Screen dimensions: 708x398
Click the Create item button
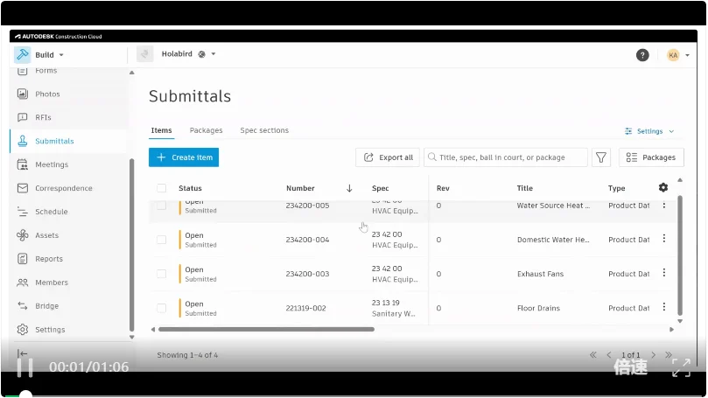tap(184, 157)
